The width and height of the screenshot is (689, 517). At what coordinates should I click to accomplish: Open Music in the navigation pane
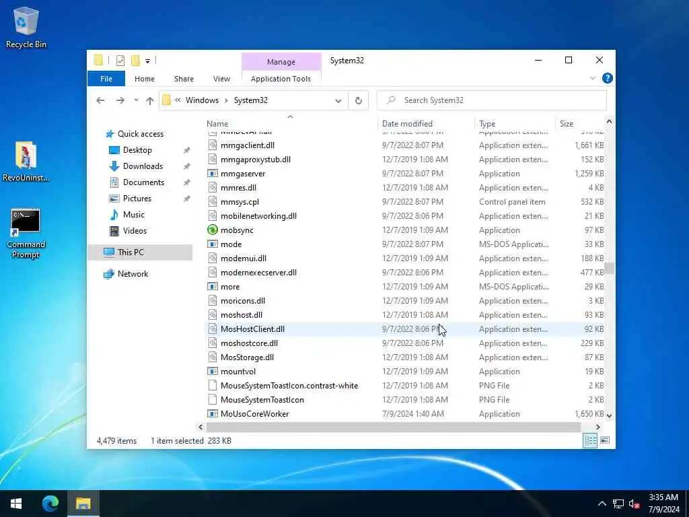tap(134, 215)
